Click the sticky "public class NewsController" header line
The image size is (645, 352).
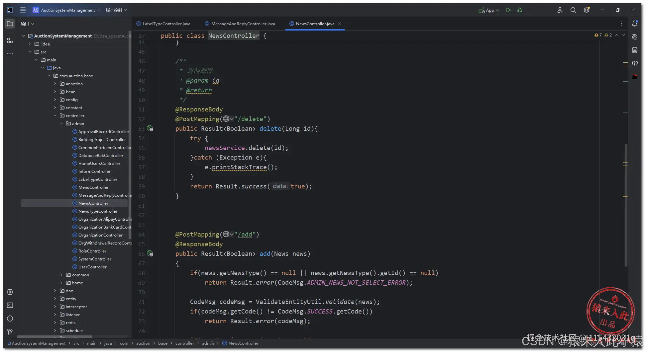[213, 35]
